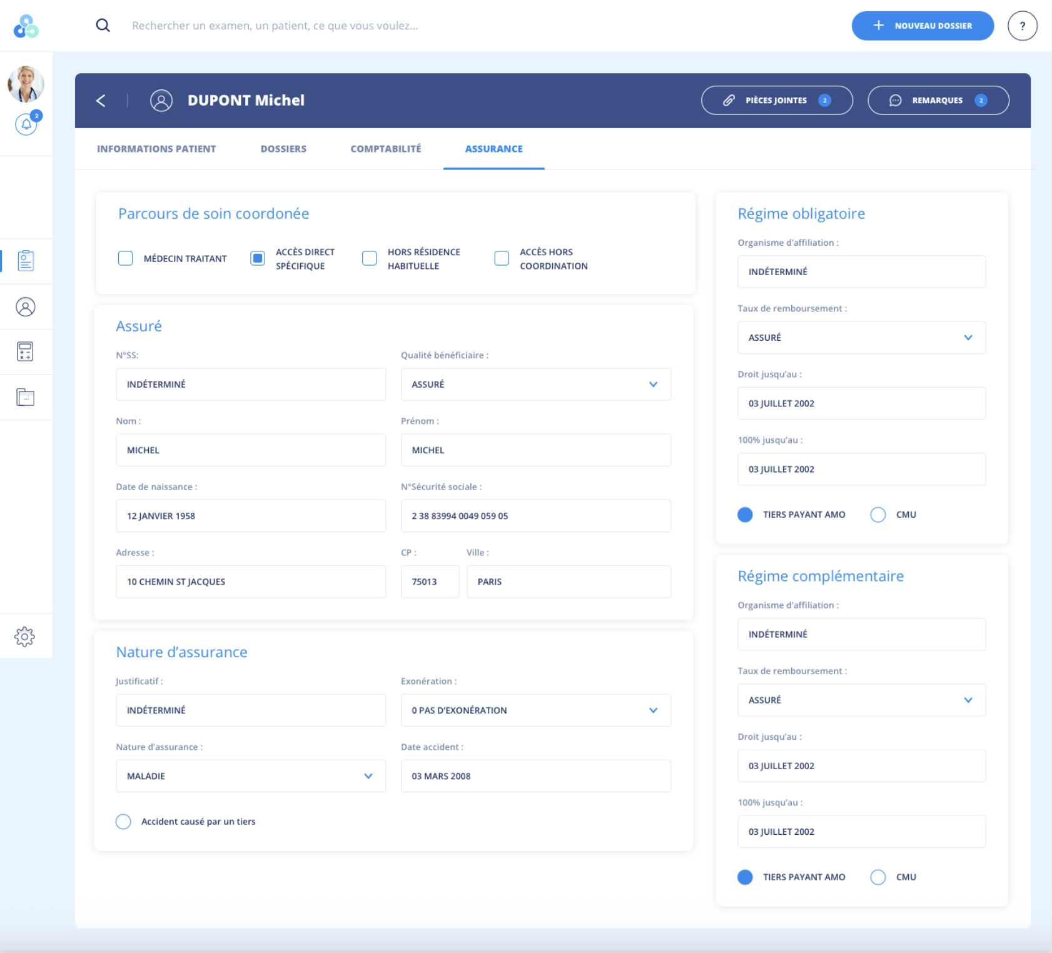Select CMU radio in Régime obligatoire

pyautogui.click(x=878, y=515)
